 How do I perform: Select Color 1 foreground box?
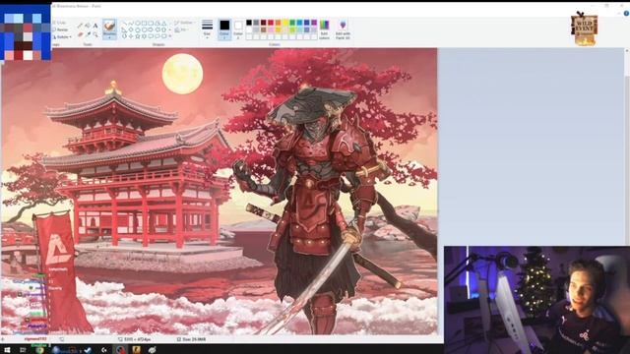pos(224,29)
